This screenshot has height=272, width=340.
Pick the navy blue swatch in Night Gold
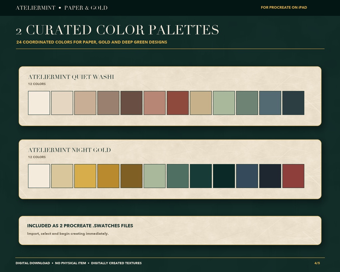tap(247, 176)
